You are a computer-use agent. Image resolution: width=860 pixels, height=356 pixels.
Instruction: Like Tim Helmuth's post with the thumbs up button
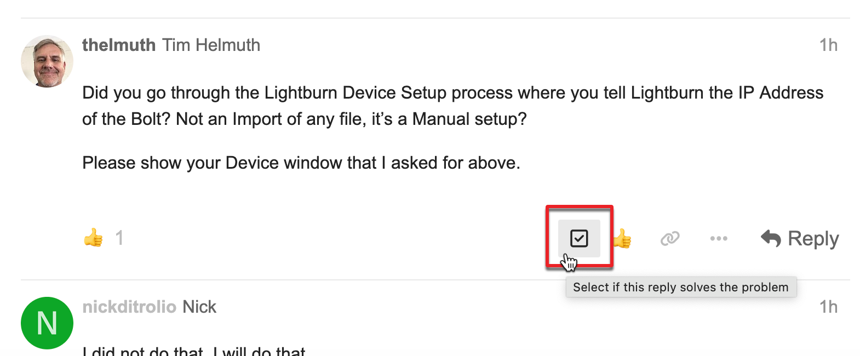(x=622, y=238)
